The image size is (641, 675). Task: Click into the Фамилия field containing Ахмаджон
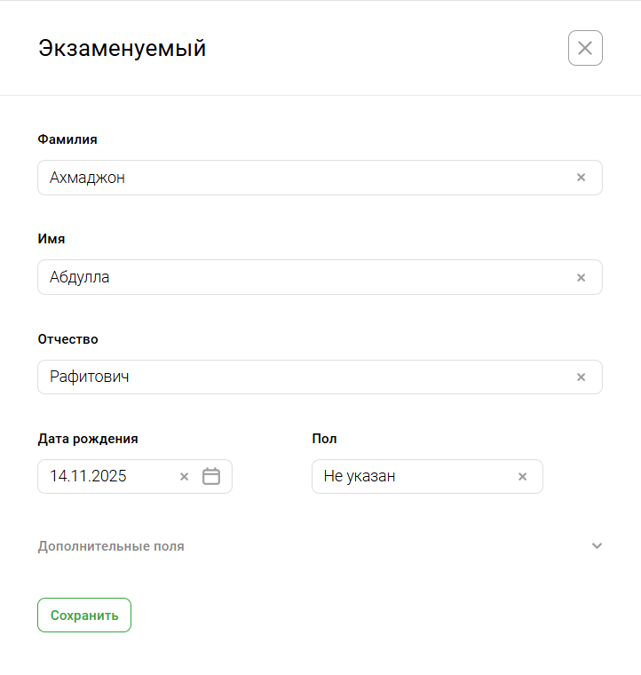[x=302, y=178]
